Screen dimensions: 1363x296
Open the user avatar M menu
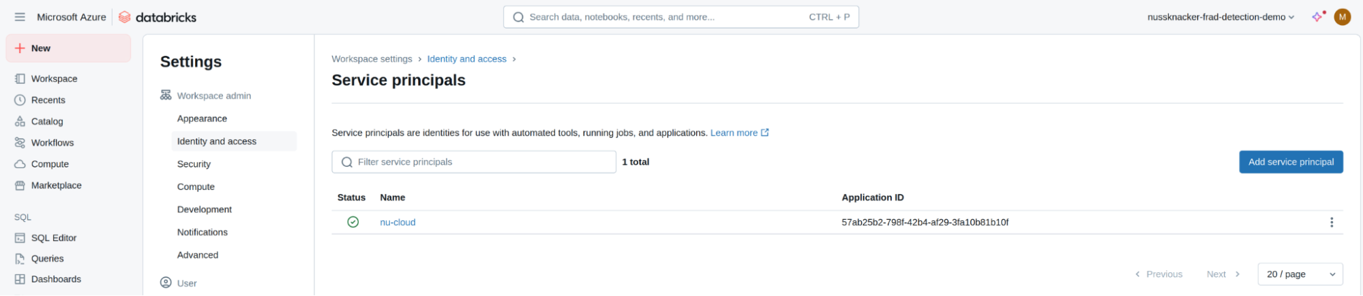point(1343,17)
